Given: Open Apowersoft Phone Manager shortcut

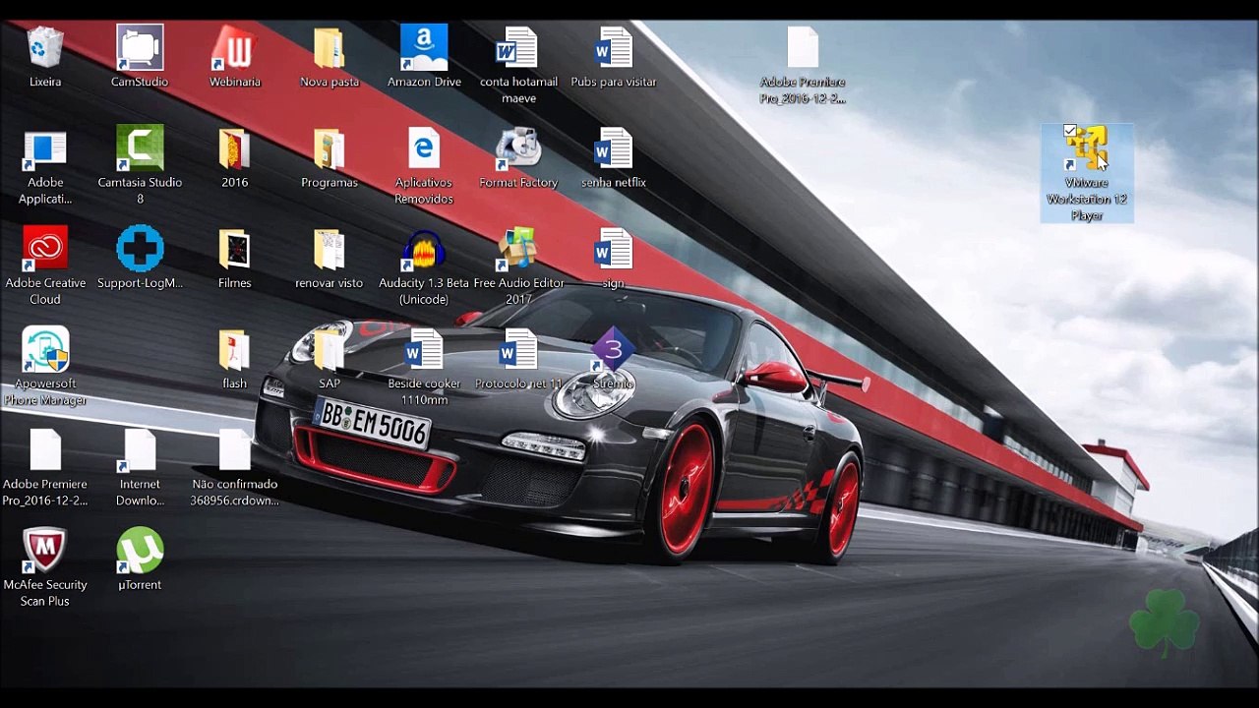Looking at the screenshot, I should (x=45, y=349).
